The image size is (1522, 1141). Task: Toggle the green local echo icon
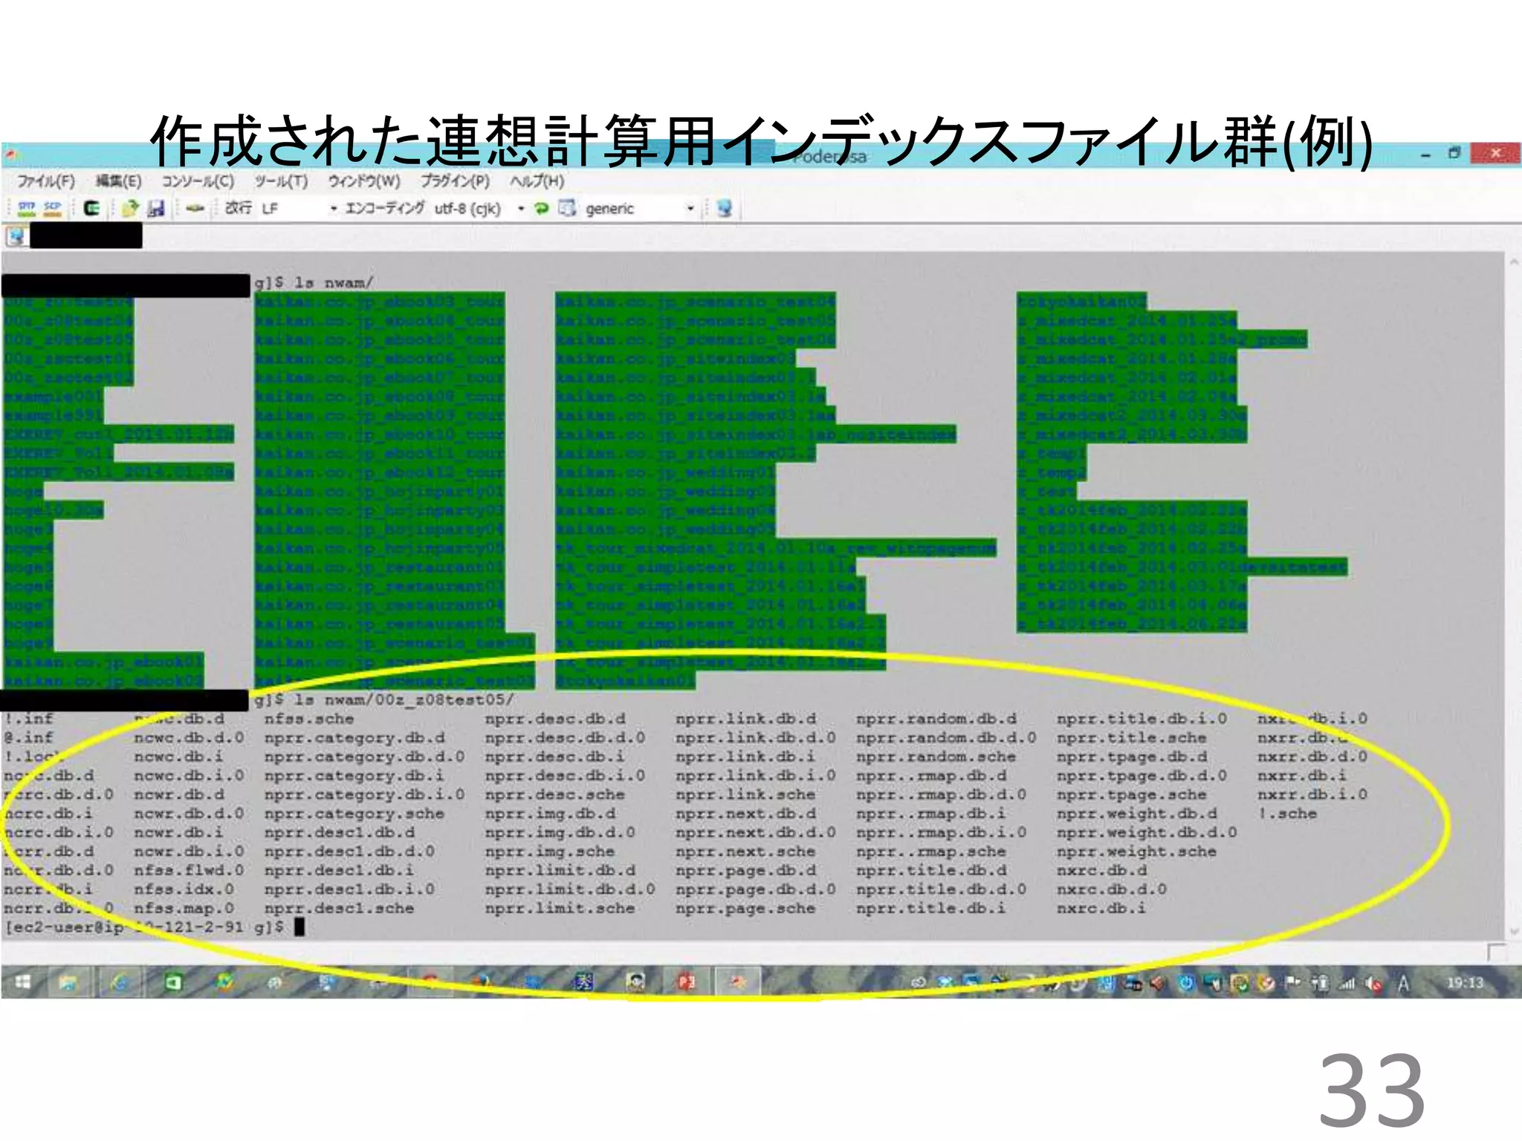tap(542, 208)
